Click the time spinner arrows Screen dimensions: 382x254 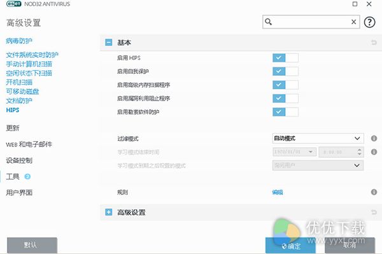pyautogui.click(x=359, y=152)
